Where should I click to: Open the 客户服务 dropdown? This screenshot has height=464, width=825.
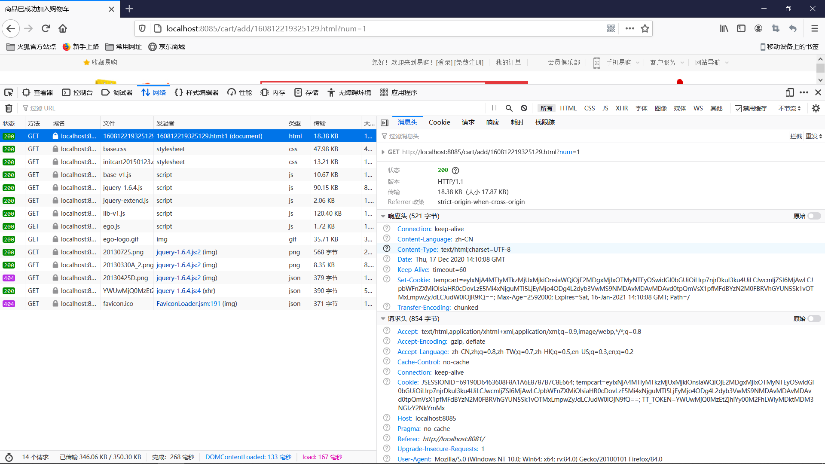666,63
